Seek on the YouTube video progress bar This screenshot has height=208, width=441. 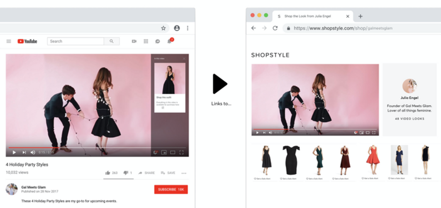click(x=97, y=147)
